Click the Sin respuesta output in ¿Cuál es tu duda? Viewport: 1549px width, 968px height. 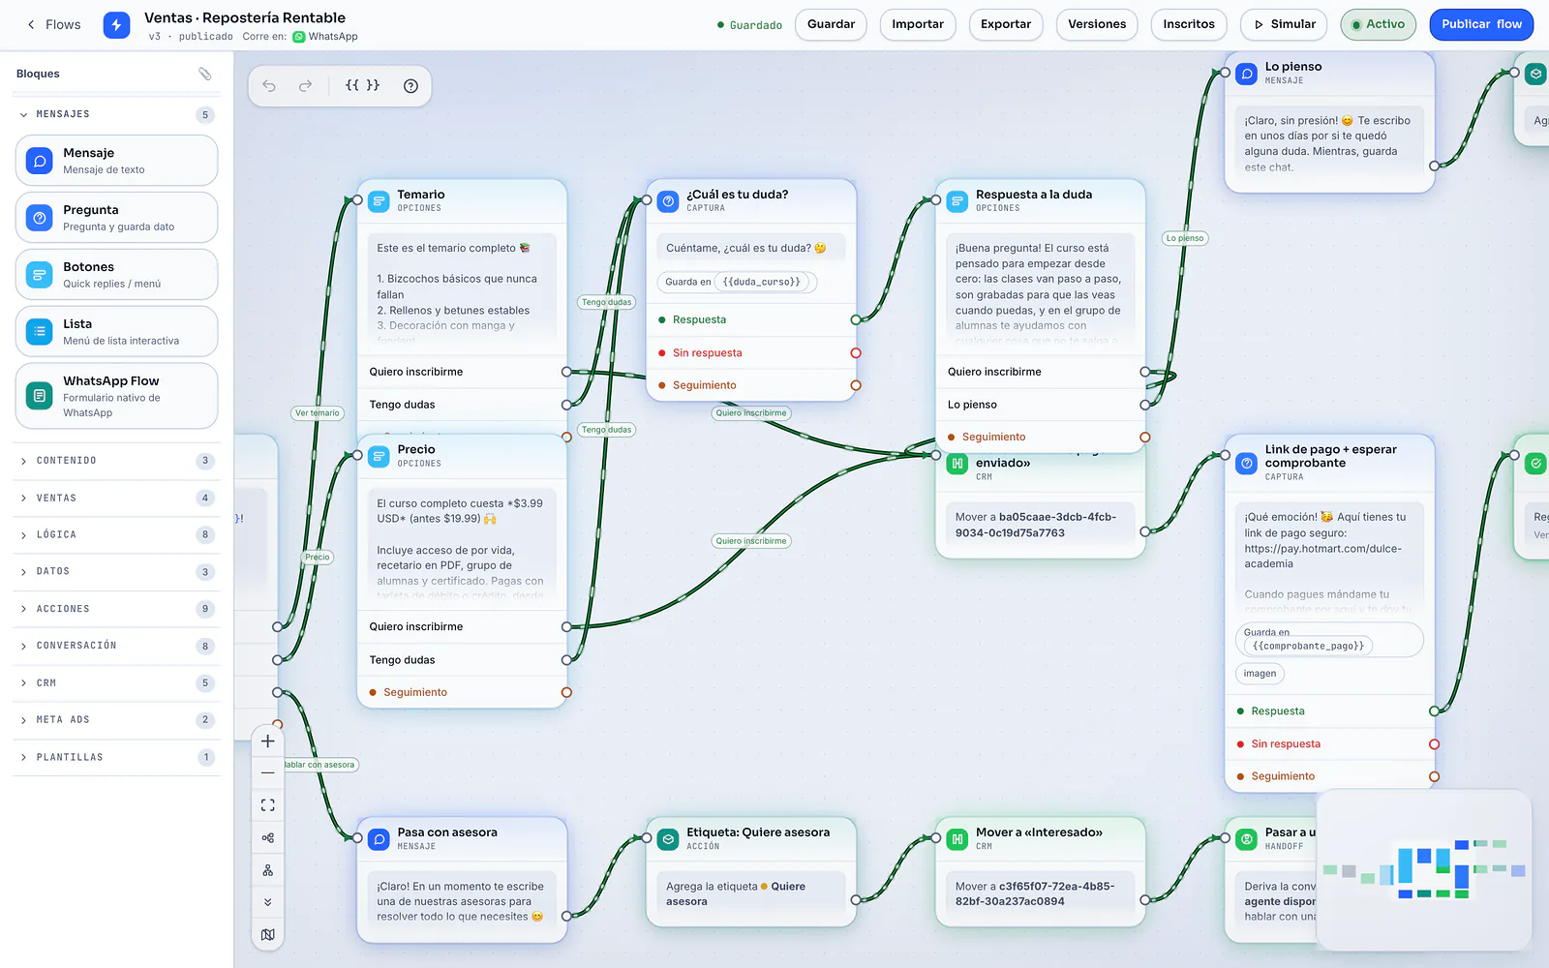click(752, 353)
